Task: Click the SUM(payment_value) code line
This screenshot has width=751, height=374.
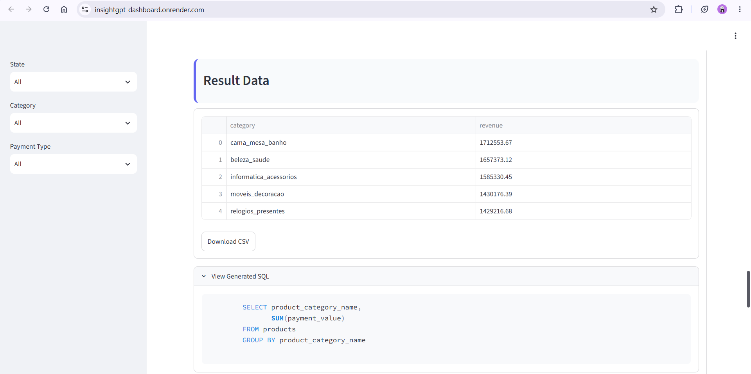Action: click(308, 318)
